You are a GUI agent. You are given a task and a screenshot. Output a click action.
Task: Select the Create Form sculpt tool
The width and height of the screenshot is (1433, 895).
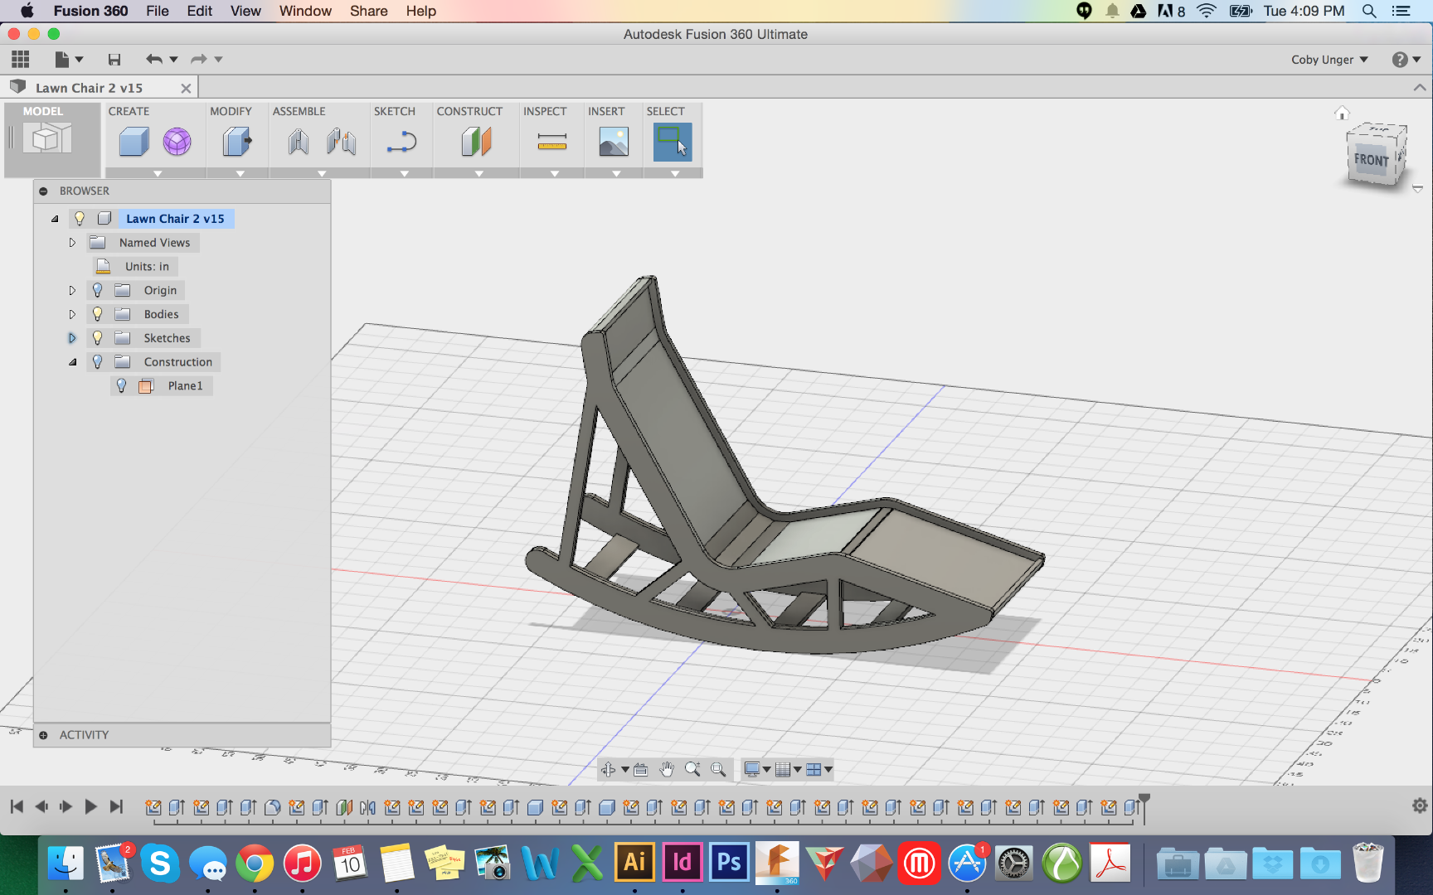click(x=177, y=142)
